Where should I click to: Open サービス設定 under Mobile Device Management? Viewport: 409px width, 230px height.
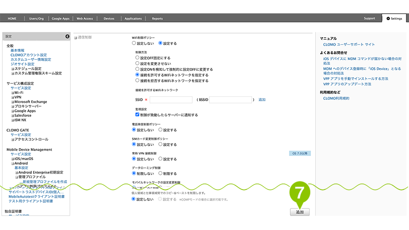pos(21,154)
